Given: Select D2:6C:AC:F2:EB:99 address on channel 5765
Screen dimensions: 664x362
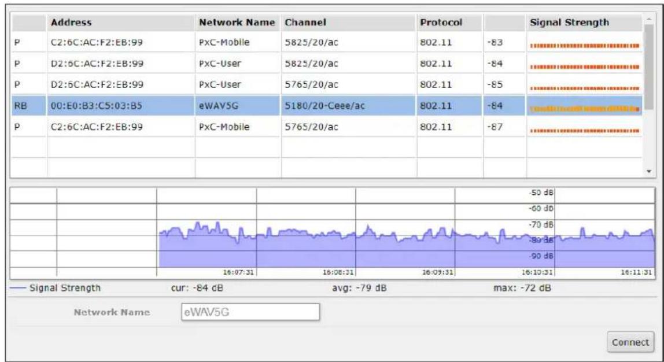Looking at the screenshot, I should pyautogui.click(x=97, y=84).
